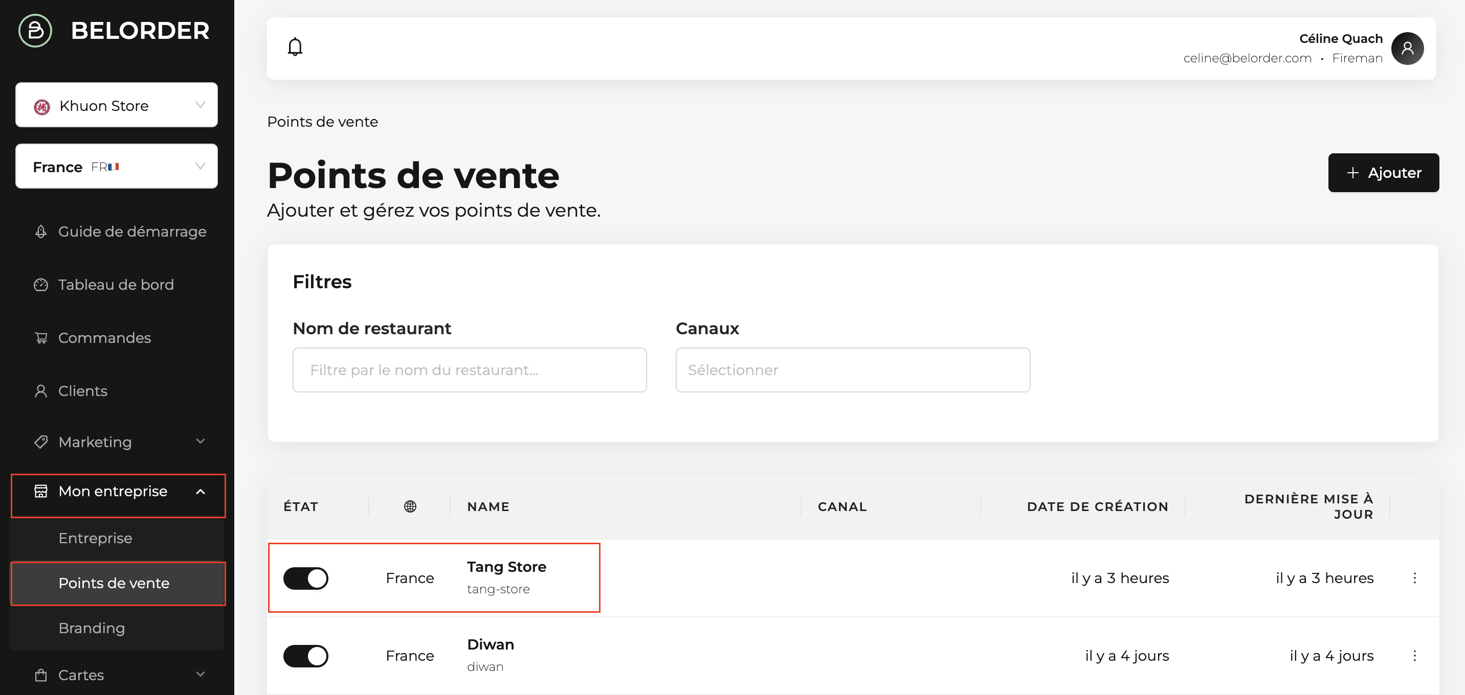Viewport: 1465px width, 695px height.
Task: Open the Canaux Sélectionner dropdown
Action: click(853, 370)
